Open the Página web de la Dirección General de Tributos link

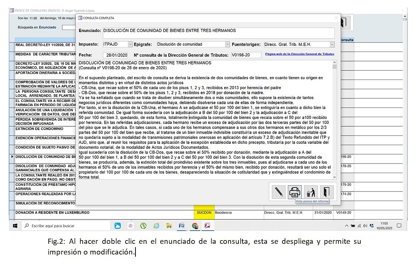click(299, 54)
